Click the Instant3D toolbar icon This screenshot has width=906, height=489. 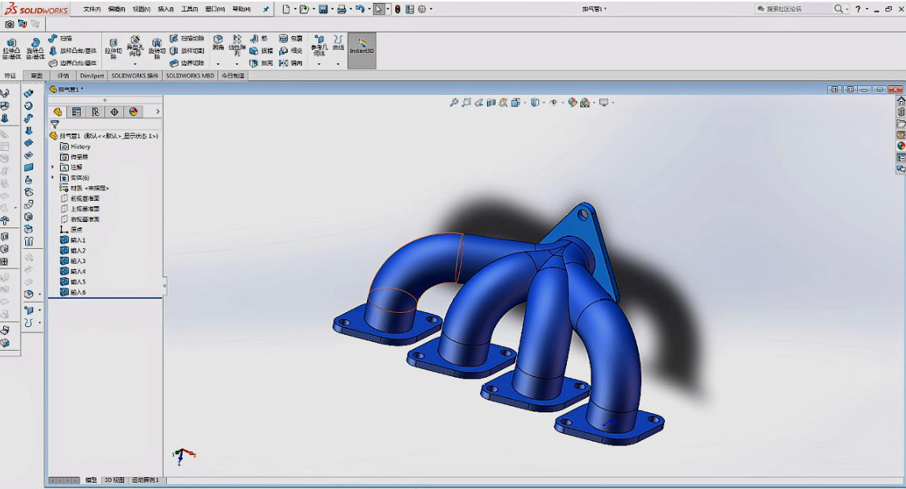361,50
